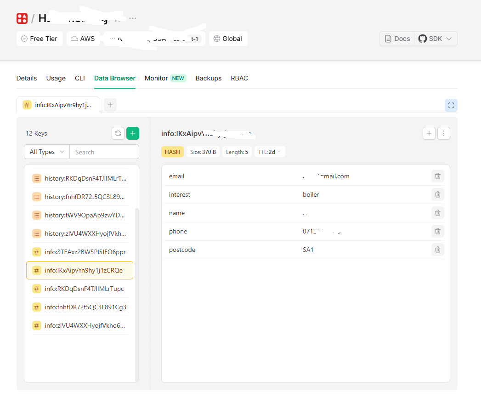The width and height of the screenshot is (481, 404).
Task: Open the database more options ellipsis
Action: point(132,18)
